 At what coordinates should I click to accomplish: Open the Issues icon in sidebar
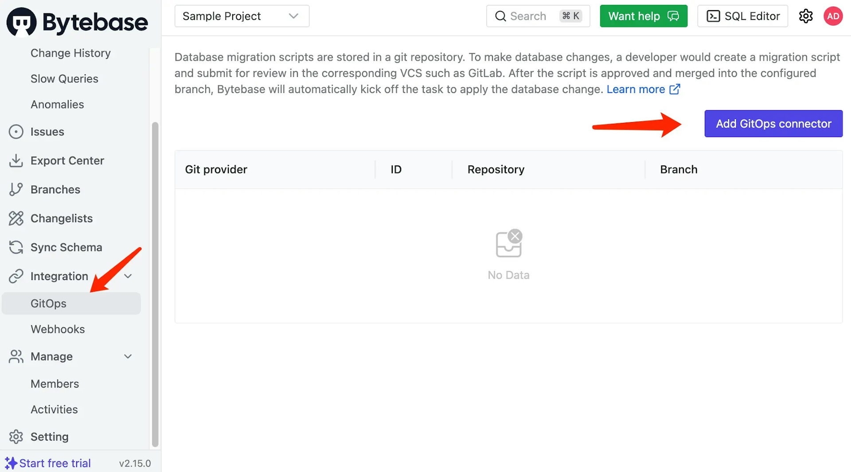pos(16,132)
